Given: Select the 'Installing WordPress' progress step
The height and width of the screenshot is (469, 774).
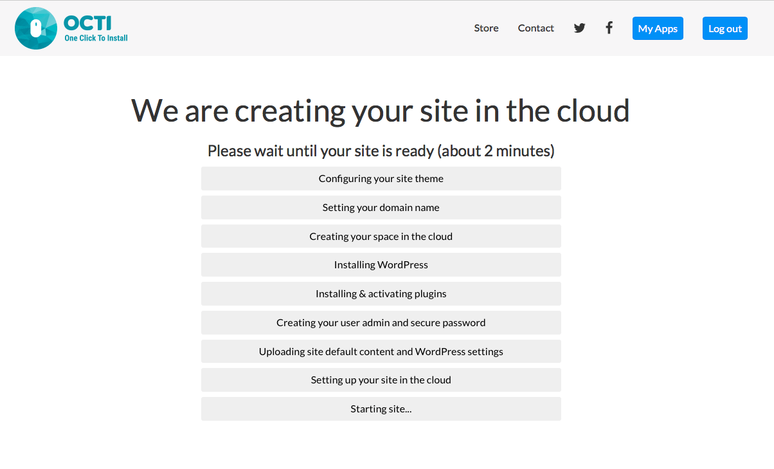Looking at the screenshot, I should (x=381, y=265).
